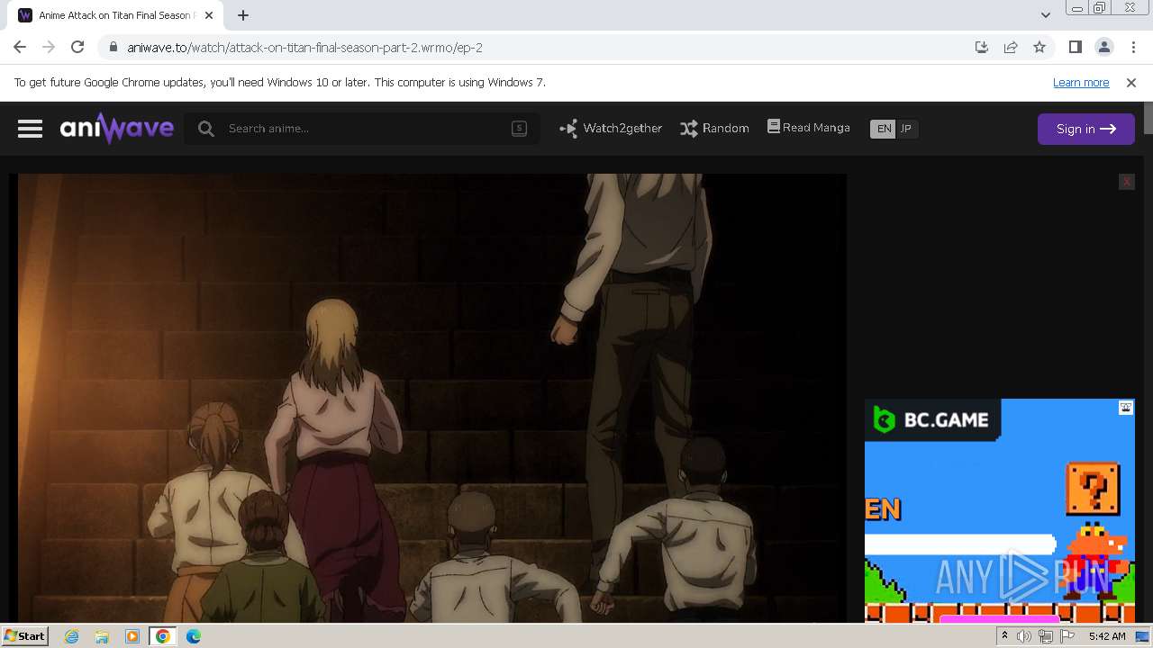View site information lock icon
Image resolution: width=1153 pixels, height=648 pixels.
(113, 48)
